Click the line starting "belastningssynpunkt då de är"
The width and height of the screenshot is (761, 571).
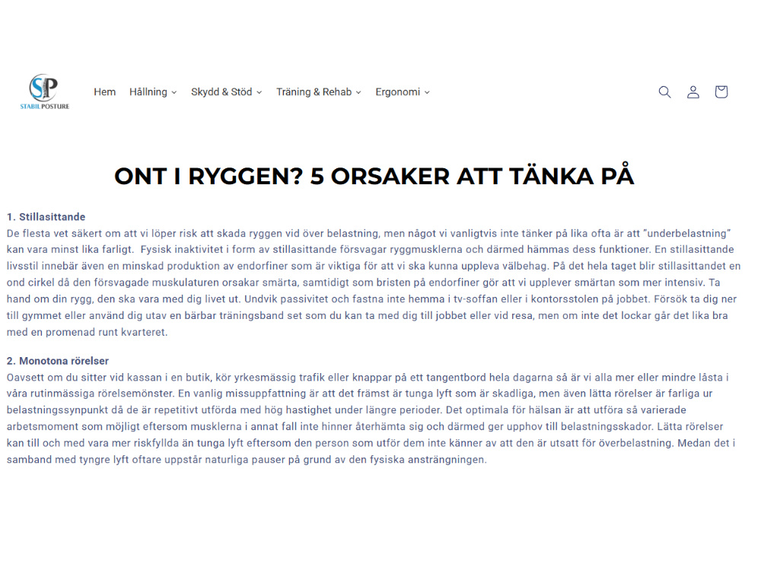[x=346, y=410]
